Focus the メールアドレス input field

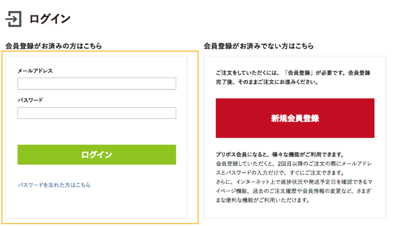tap(97, 84)
